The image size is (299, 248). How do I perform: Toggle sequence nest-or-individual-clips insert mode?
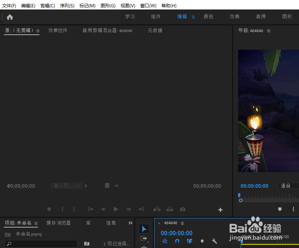pos(165,241)
